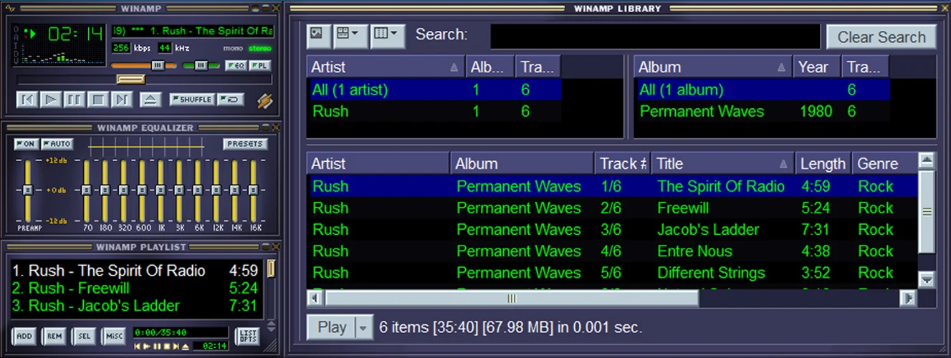Click the song seek bar handle
Viewport: 951px width, 358px height.
tap(131, 79)
